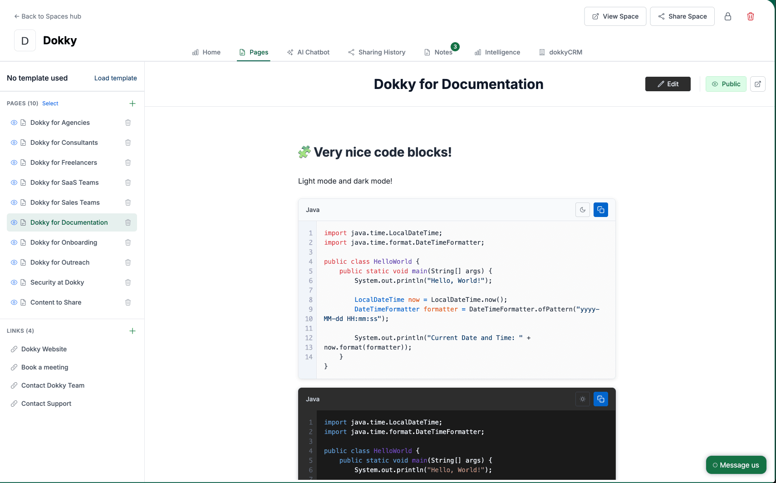This screenshot has height=483, width=776.
Task: Open the Book a meeting link
Action: pyautogui.click(x=45, y=367)
